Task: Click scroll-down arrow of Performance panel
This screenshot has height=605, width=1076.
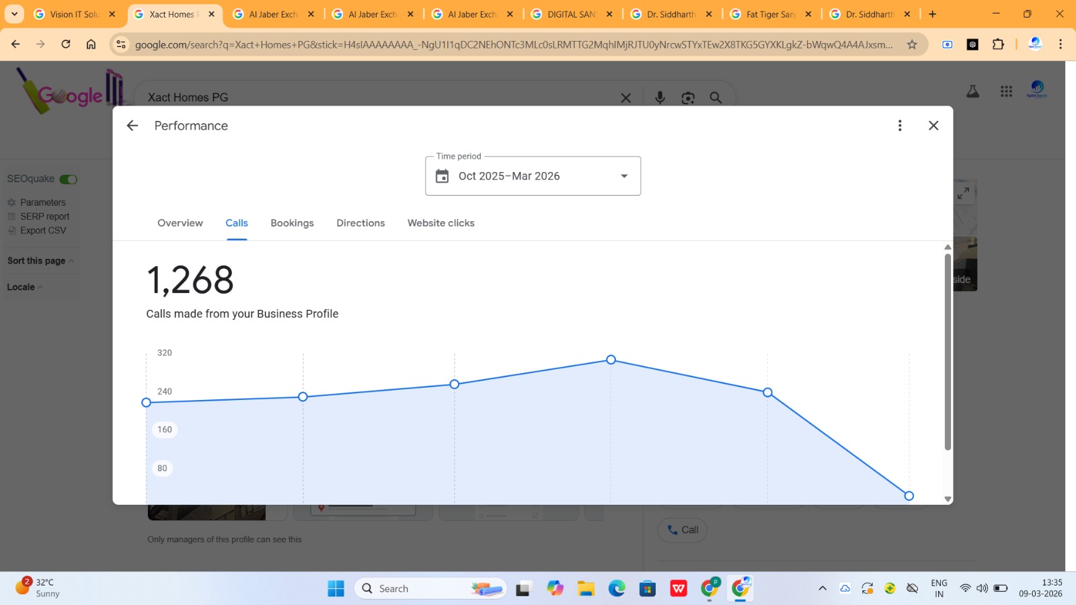Action: tap(948, 499)
